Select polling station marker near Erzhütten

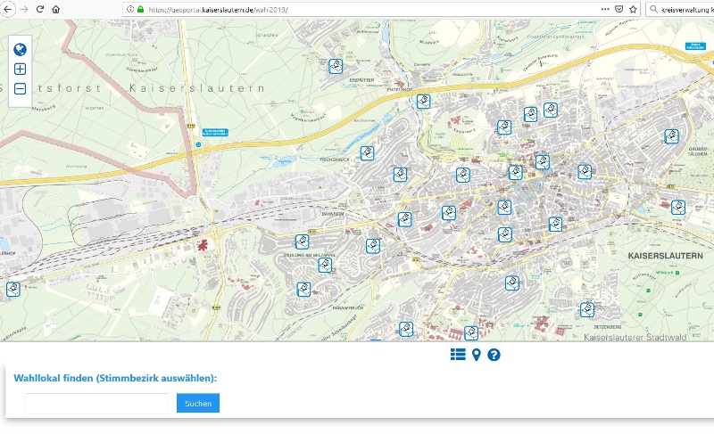point(335,66)
